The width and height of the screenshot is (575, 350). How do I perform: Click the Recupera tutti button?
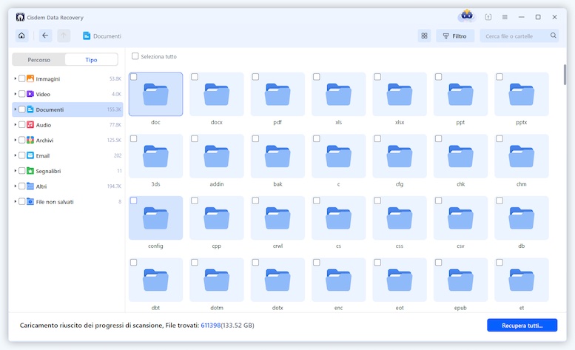click(522, 326)
